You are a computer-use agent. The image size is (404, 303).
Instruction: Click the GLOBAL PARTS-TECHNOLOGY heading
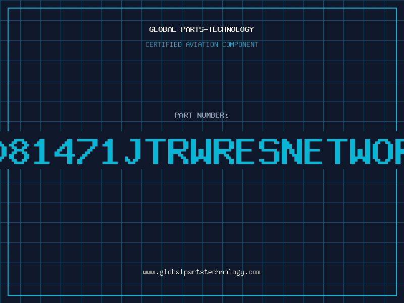tap(201, 29)
